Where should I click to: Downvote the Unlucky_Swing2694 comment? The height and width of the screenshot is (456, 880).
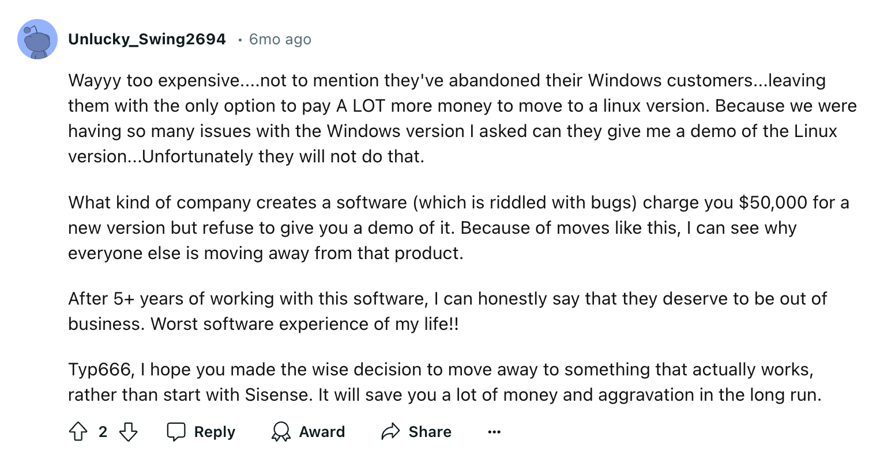(x=128, y=431)
